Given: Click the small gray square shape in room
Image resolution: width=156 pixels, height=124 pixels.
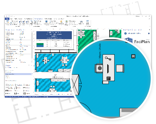Looking at the screenshot, I should [x=133, y=56].
